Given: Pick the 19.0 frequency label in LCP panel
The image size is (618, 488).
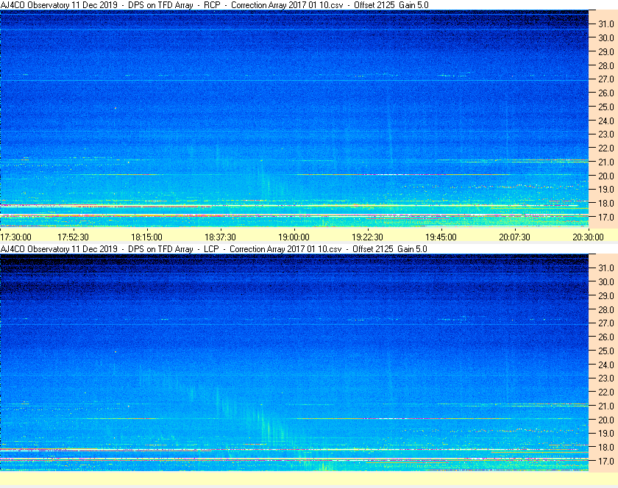Looking at the screenshot, I should (606, 434).
